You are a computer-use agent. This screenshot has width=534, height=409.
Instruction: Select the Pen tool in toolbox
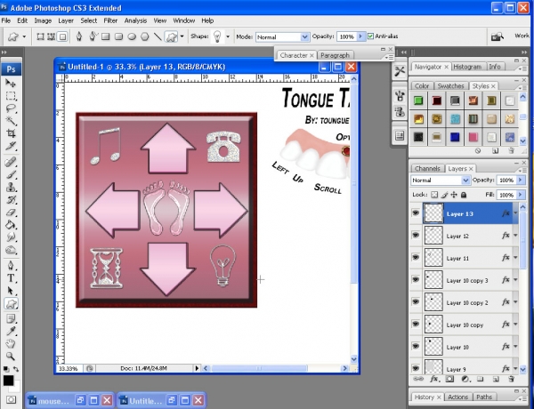11,266
